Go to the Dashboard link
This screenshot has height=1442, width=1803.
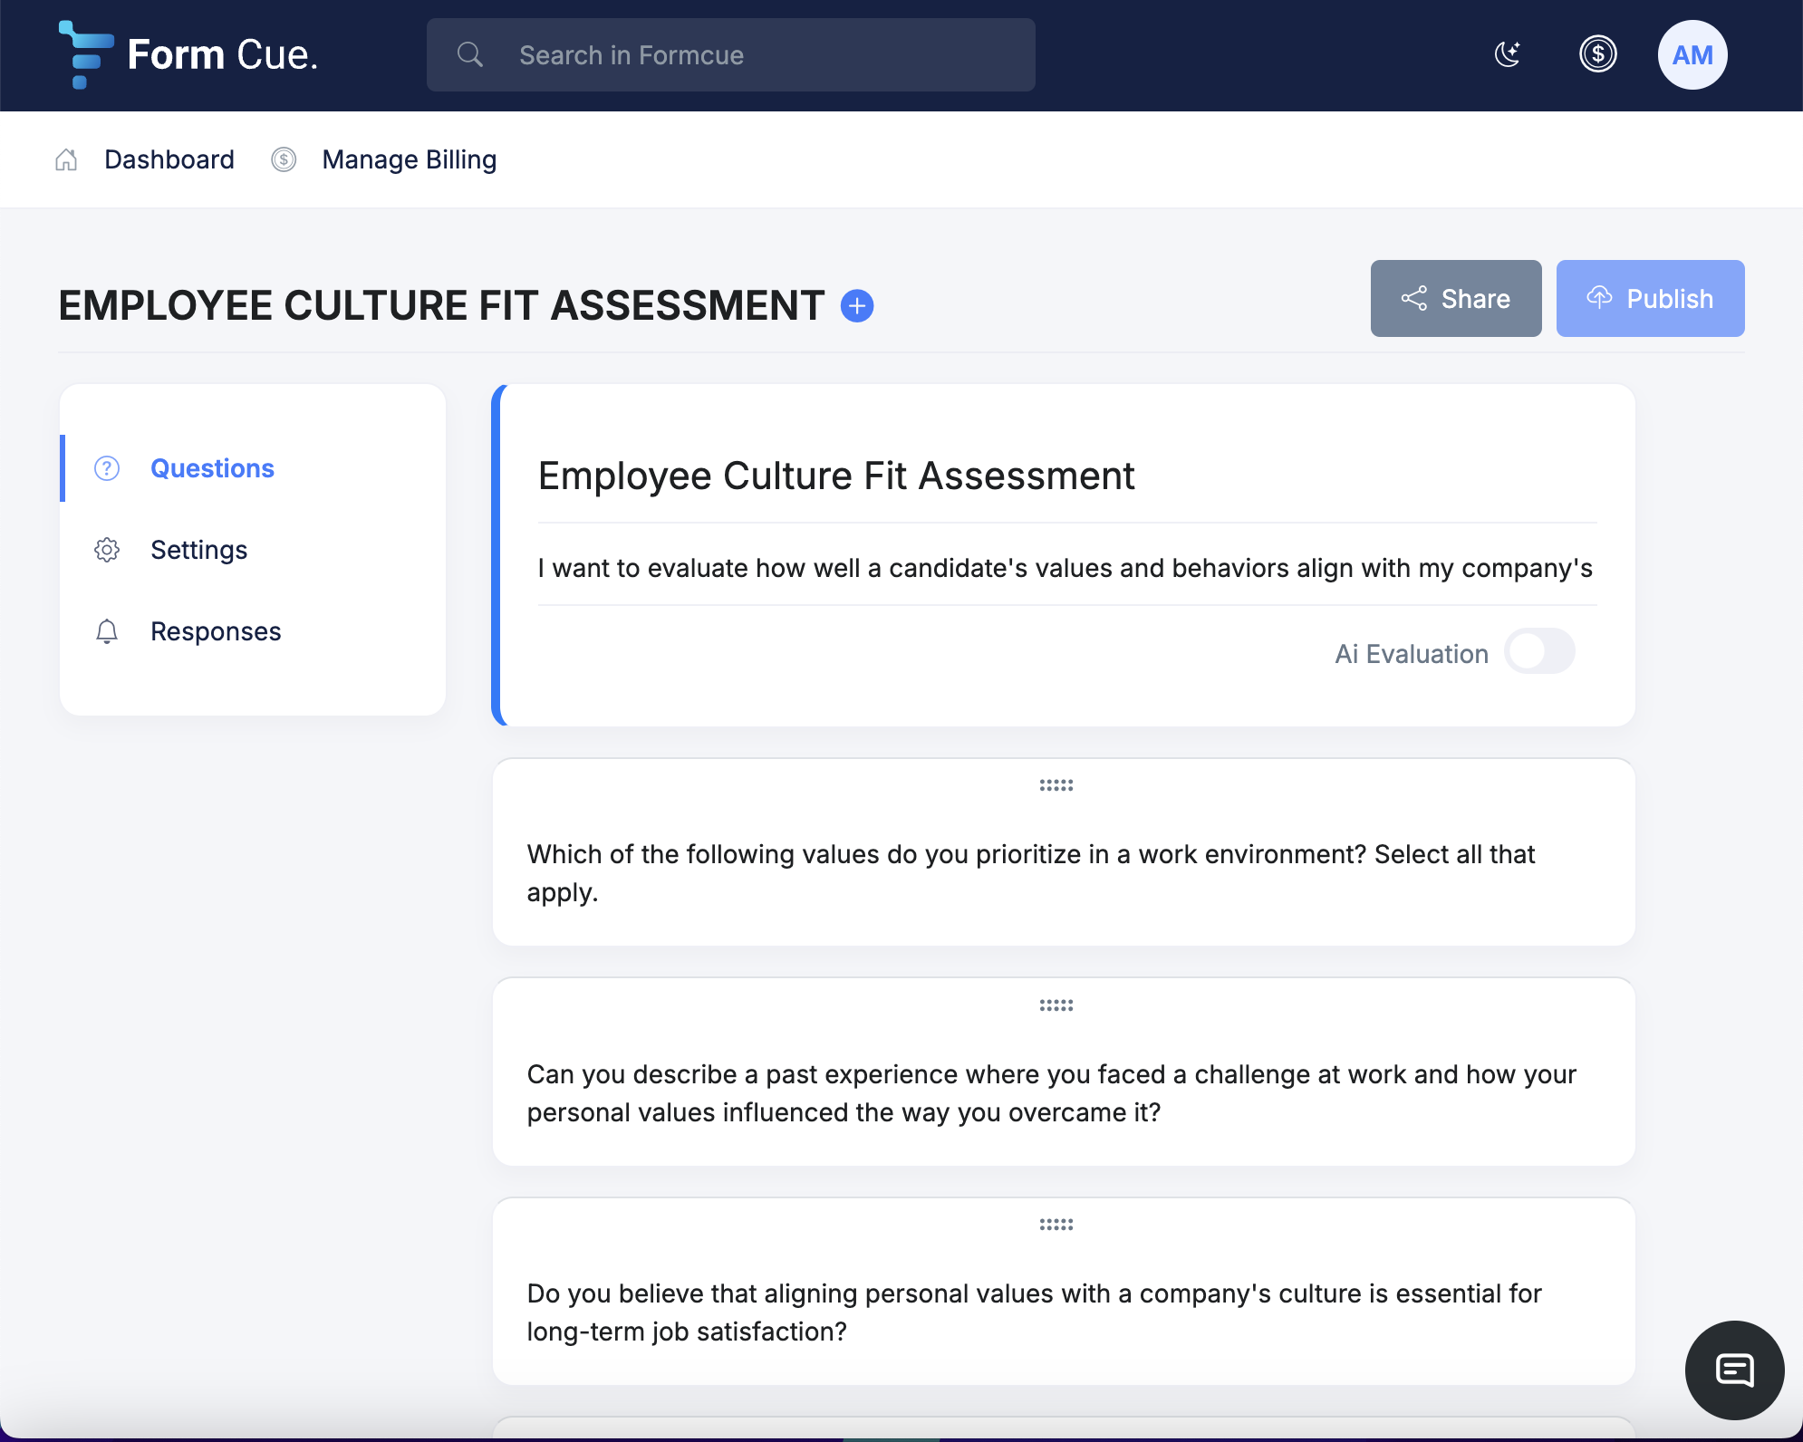pyautogui.click(x=169, y=160)
